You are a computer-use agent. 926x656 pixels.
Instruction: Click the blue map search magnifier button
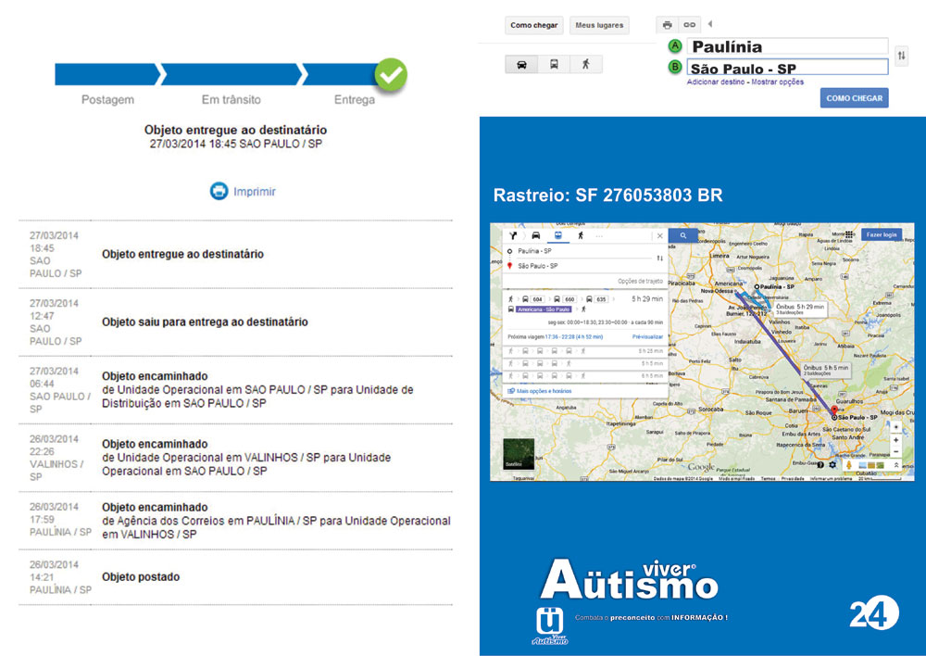tap(683, 236)
